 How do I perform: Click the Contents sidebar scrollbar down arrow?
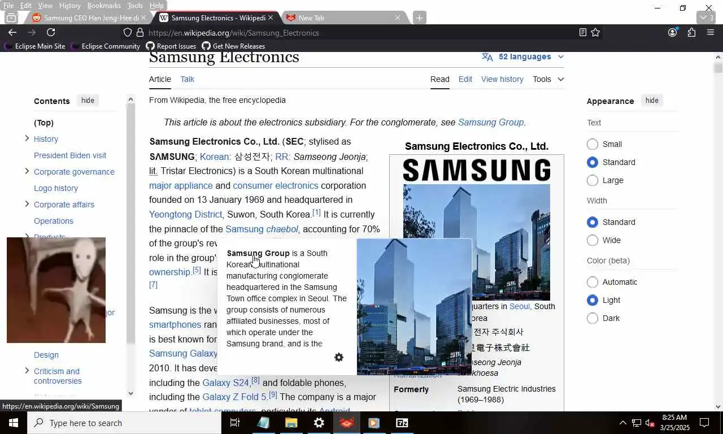[x=130, y=393]
